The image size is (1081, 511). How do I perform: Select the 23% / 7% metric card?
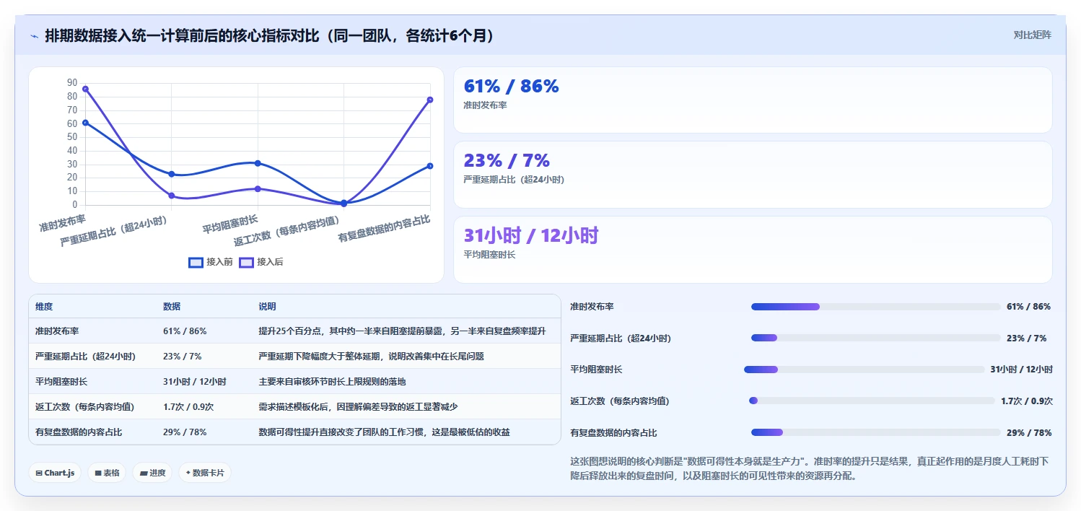753,175
